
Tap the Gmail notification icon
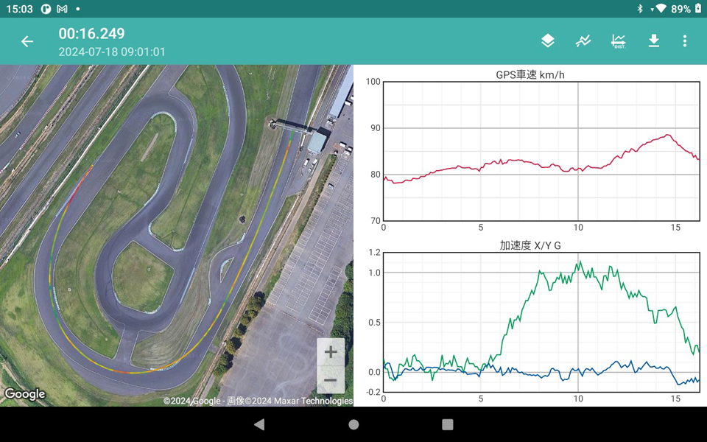(x=62, y=9)
